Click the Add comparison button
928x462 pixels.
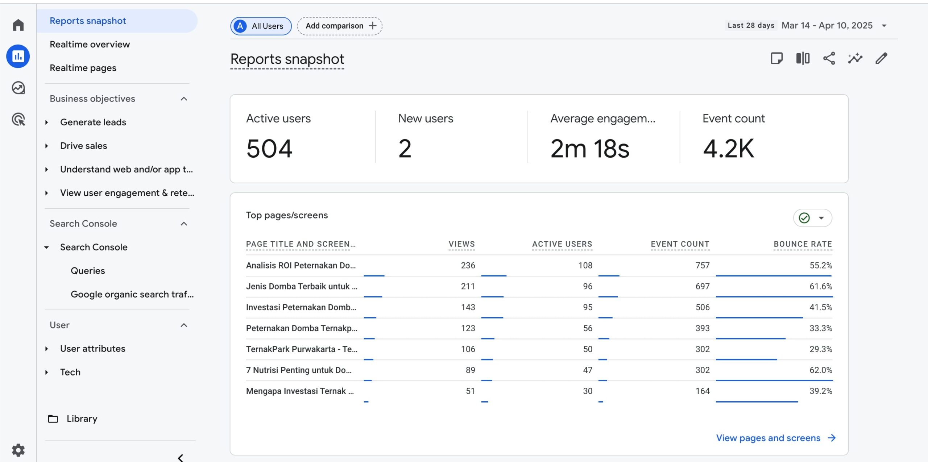click(339, 25)
